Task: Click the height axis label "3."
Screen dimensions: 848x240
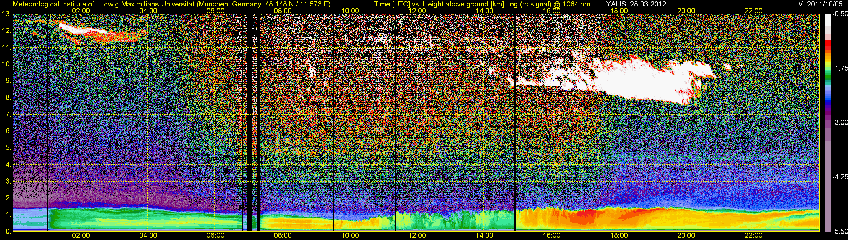Action: click(8, 181)
